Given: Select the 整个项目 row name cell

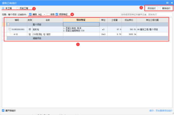Looking at the screenshot, I should coord(48,25).
